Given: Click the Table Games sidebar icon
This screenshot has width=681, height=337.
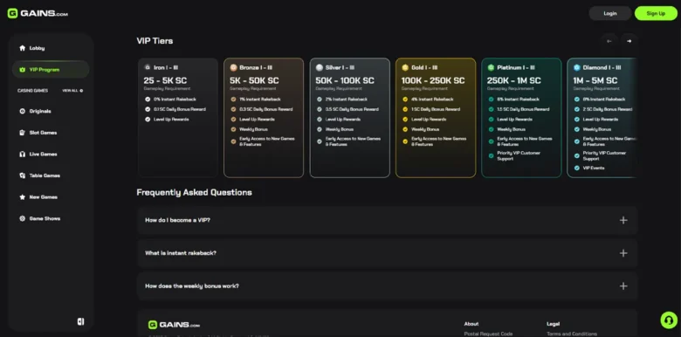Looking at the screenshot, I should pos(22,175).
